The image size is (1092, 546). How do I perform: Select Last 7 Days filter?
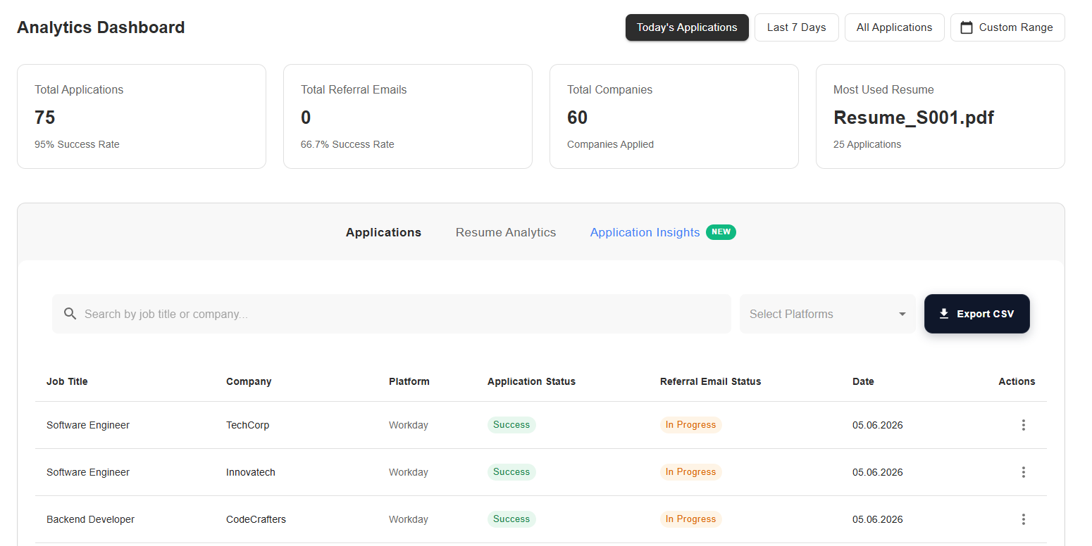[797, 27]
